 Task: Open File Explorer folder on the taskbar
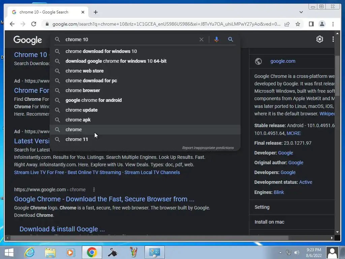[x=50, y=252]
